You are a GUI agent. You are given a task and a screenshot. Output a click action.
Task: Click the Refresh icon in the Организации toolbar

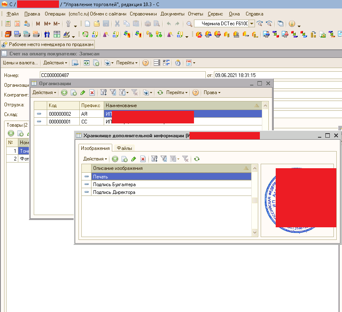pyautogui.click(x=160, y=93)
